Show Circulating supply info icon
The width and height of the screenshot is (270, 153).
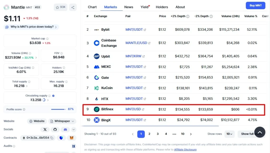[x=49, y=96]
